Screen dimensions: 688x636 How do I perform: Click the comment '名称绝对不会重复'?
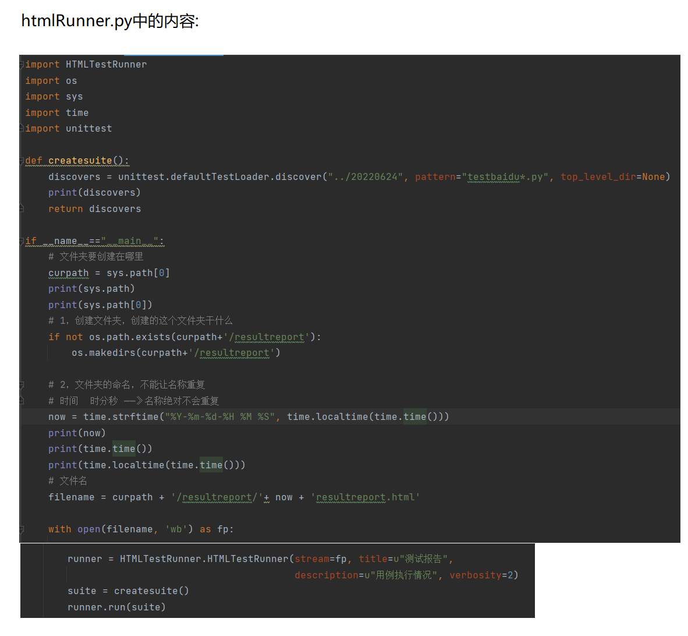tap(182, 401)
